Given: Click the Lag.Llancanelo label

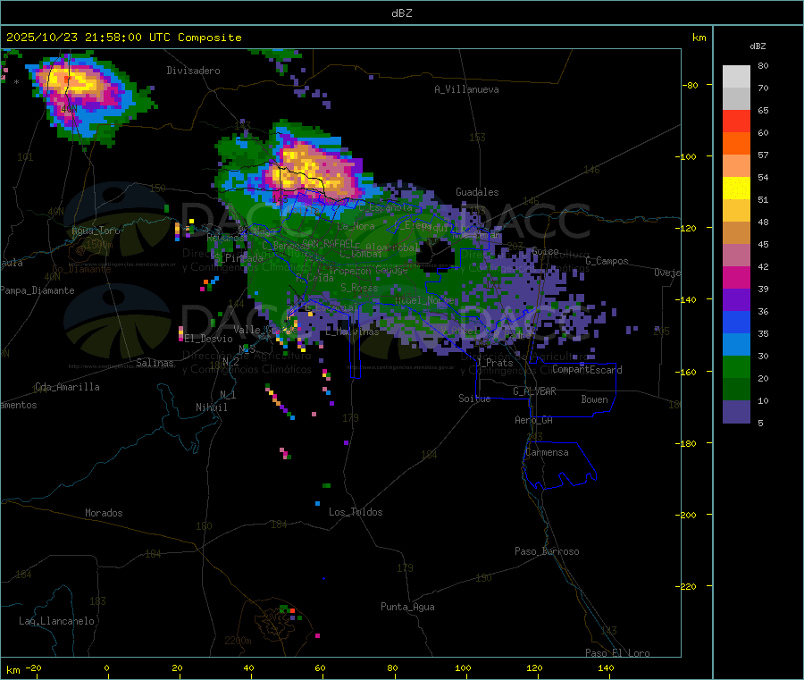Looking at the screenshot, I should (57, 621).
